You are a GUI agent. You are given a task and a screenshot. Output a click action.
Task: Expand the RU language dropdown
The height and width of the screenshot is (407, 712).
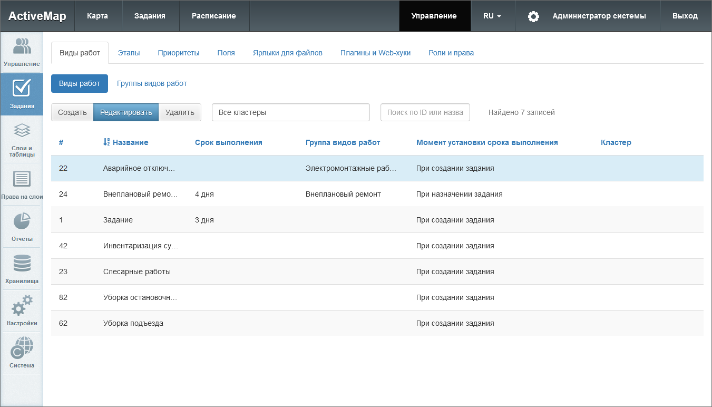click(x=492, y=16)
